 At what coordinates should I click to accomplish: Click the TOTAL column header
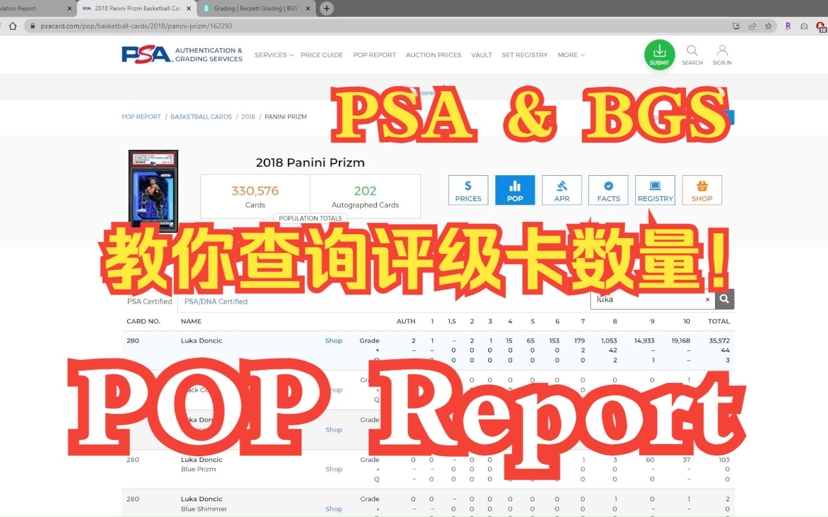click(x=719, y=321)
